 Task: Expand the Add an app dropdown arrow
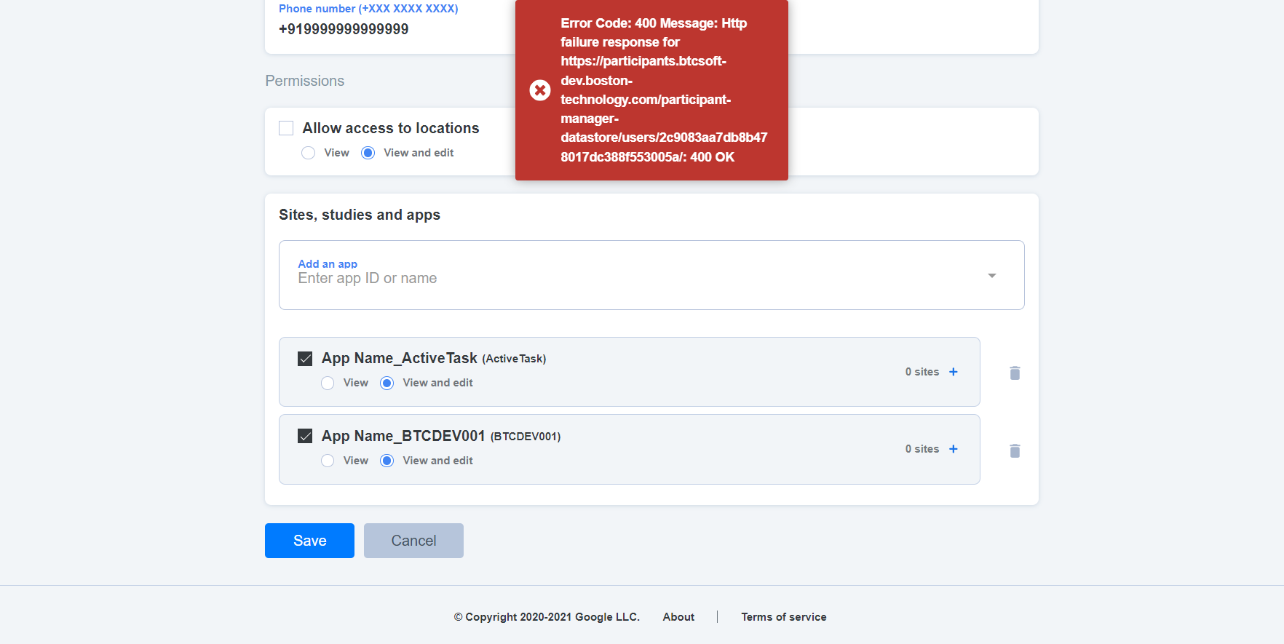[x=991, y=276]
